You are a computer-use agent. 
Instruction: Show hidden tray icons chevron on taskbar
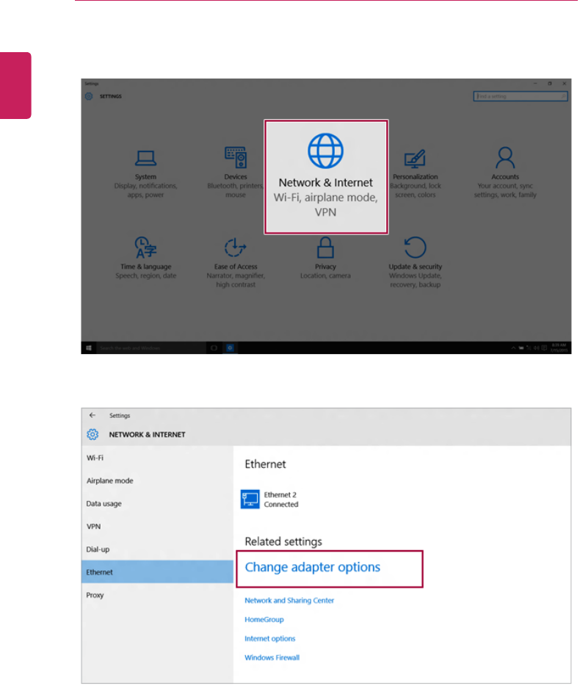[513, 347]
